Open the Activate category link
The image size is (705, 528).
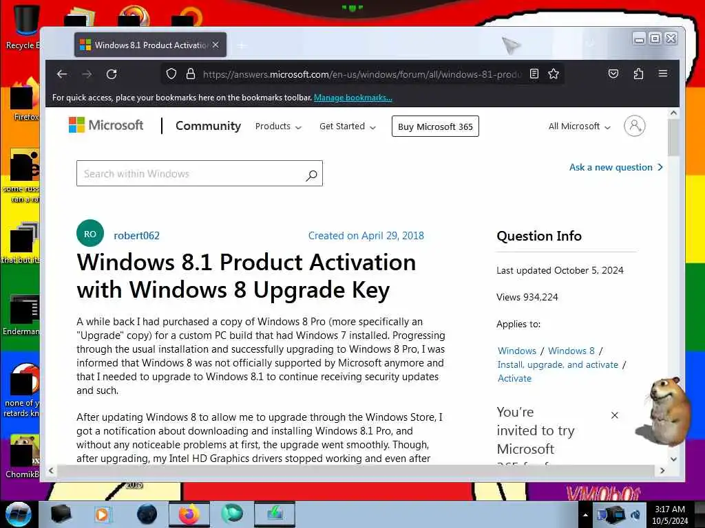[514, 378]
